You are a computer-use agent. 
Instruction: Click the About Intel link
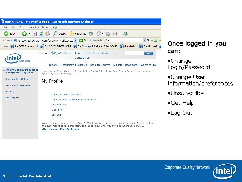(x=82, y=53)
